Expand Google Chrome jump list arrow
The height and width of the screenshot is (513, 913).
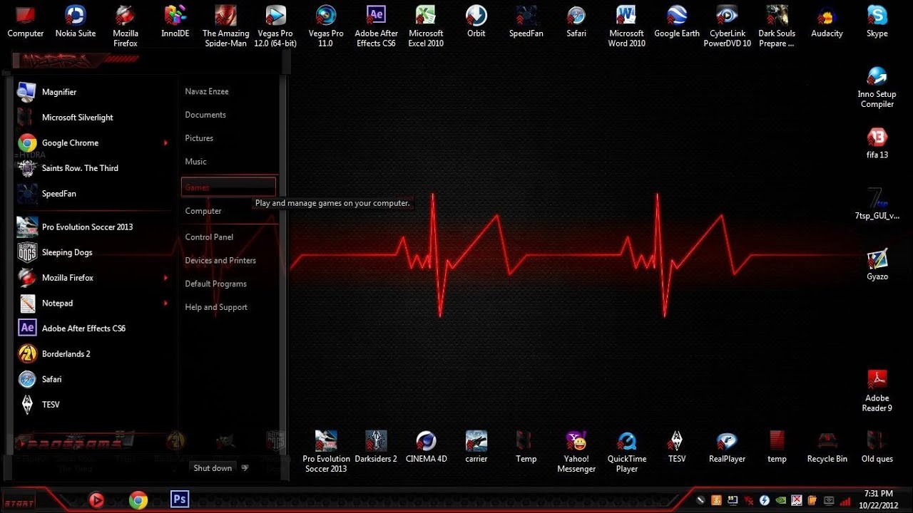[165, 142]
